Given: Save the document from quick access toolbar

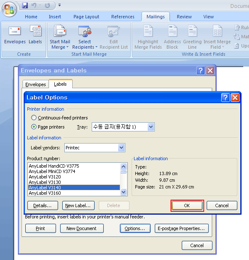Looking at the screenshot, I should tap(25, 5).
